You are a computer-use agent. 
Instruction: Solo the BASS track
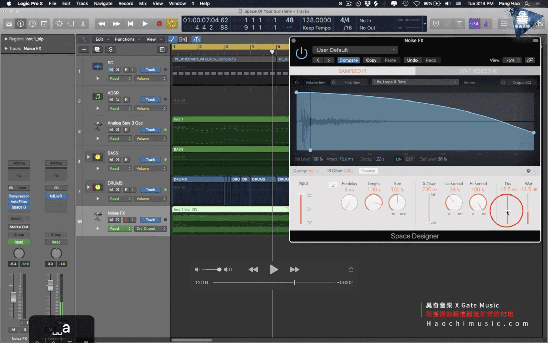click(117, 159)
